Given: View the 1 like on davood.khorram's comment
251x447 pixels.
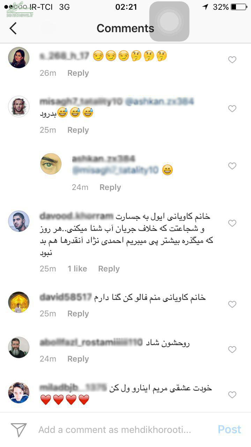Looking at the screenshot, I should [x=77, y=269].
